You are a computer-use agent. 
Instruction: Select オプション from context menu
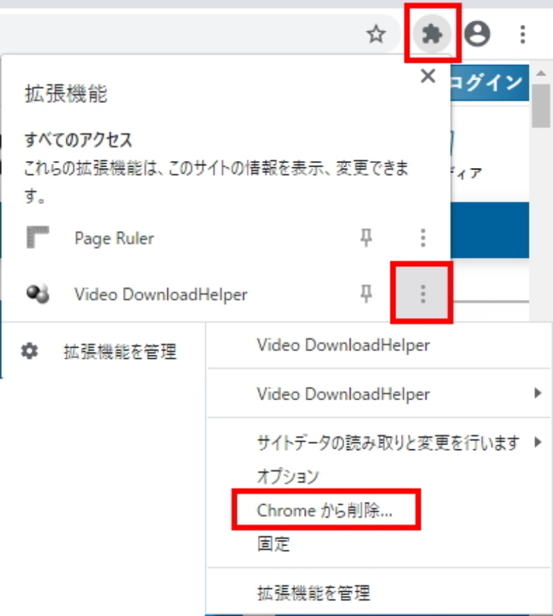click(x=288, y=476)
